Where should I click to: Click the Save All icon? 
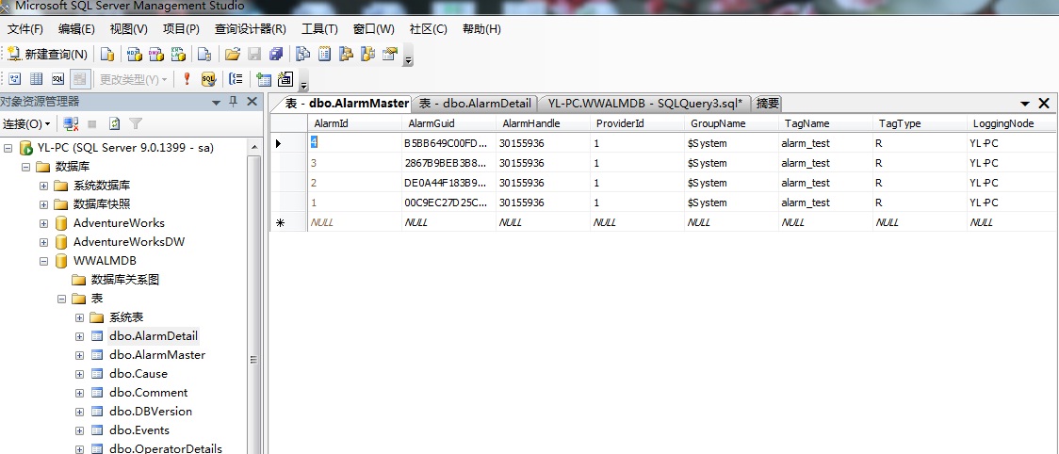275,55
